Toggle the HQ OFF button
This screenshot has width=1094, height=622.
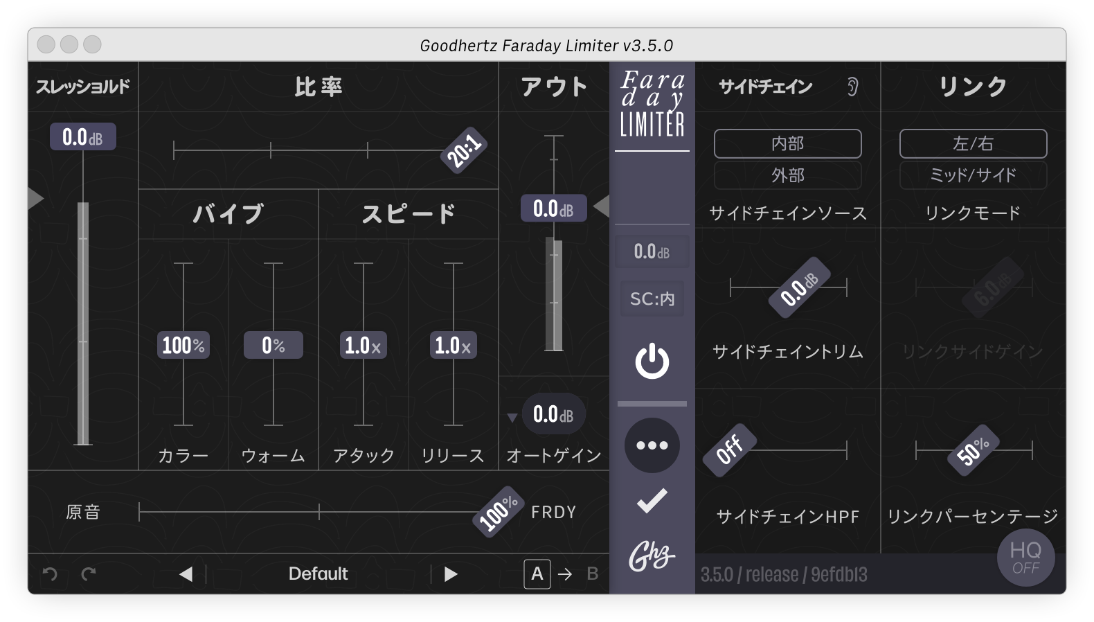(x=1025, y=558)
